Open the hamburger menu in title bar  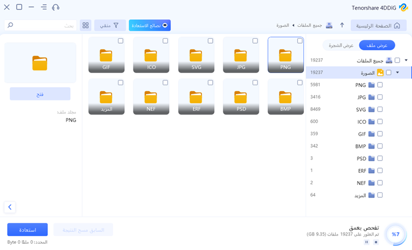pyautogui.click(x=44, y=8)
